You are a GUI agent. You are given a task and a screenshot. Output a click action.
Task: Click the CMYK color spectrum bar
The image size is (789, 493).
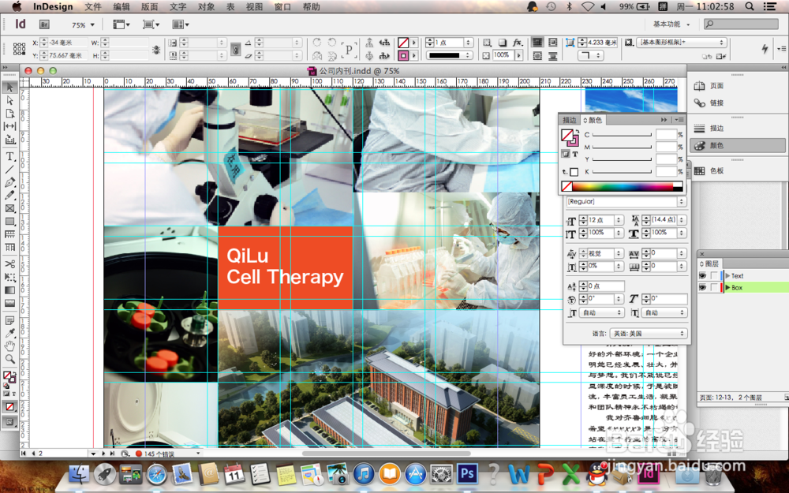tap(627, 186)
